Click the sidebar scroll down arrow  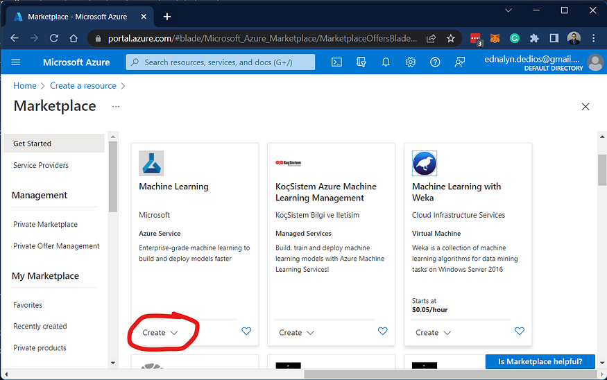[112, 363]
